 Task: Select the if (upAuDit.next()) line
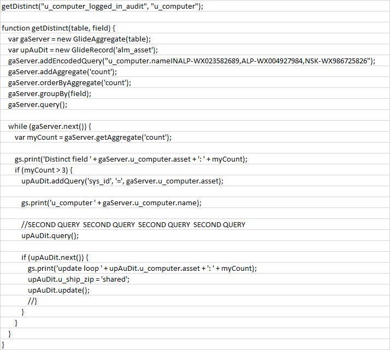tap(55, 258)
